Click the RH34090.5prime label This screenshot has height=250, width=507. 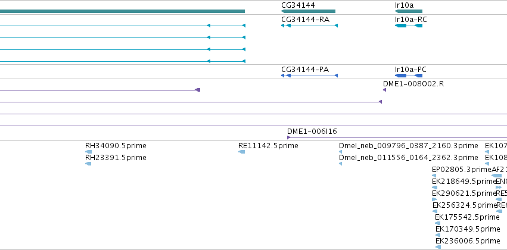click(116, 146)
